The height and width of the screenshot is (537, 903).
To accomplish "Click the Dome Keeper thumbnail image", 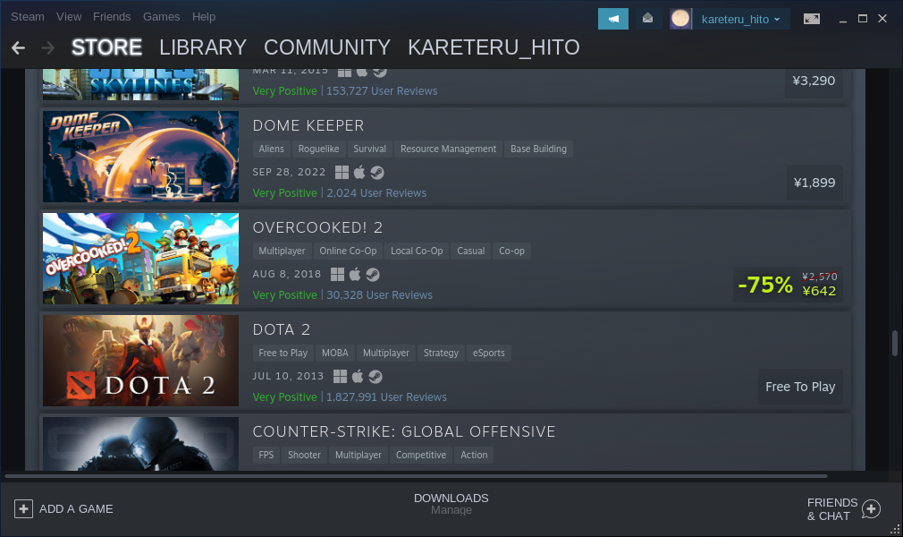I will pyautogui.click(x=140, y=157).
